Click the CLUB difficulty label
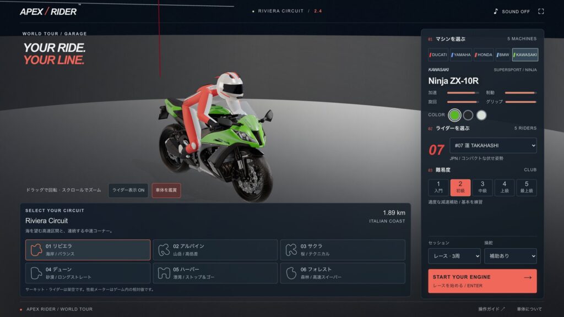 530,170
